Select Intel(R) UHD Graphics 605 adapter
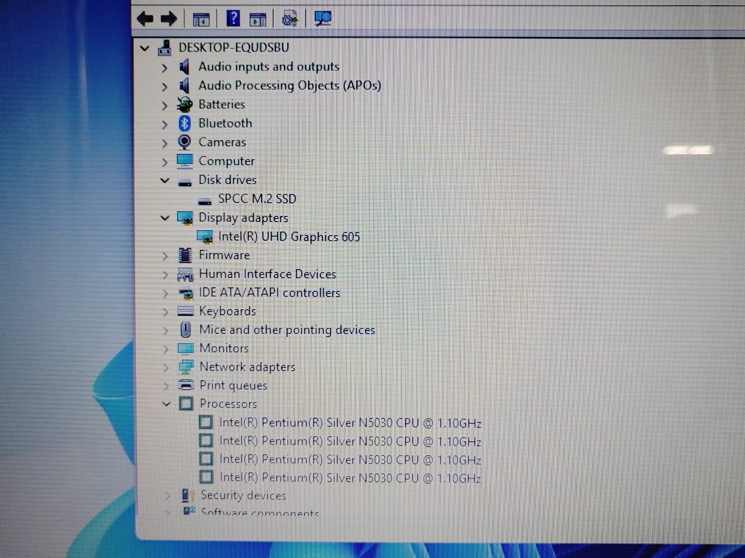 click(x=289, y=237)
